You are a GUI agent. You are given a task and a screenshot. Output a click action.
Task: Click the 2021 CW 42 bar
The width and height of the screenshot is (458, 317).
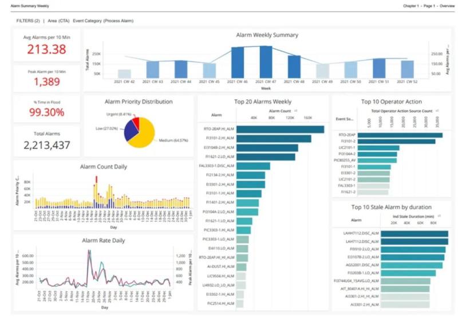tap(124, 73)
